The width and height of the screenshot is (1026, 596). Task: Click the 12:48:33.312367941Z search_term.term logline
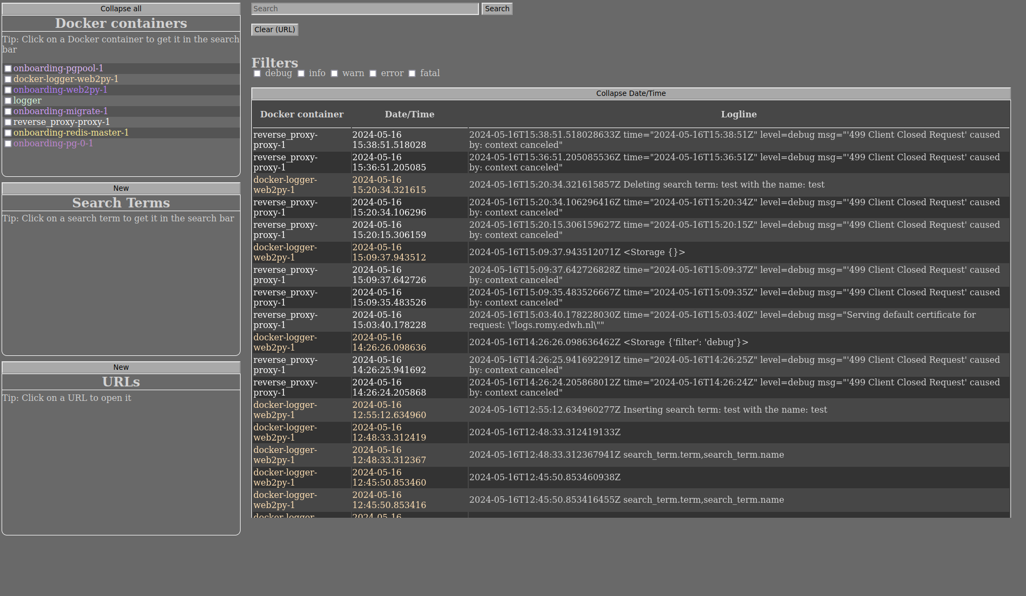pos(739,455)
